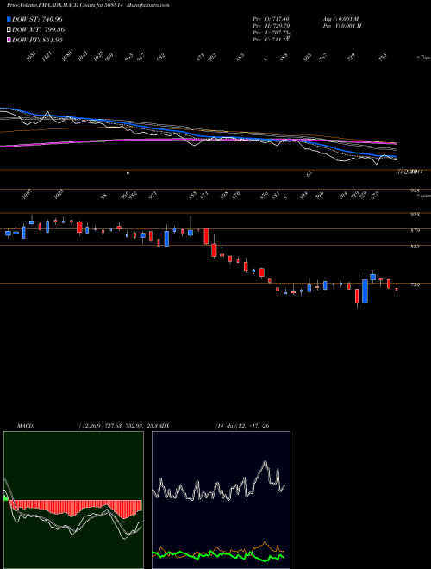Image resolution: width=431 pixels, height=569 pixels.
Task: Click the blue DOW ST legend swatch
Action: (9, 19)
